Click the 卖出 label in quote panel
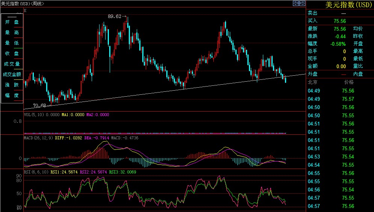 pos(312,13)
